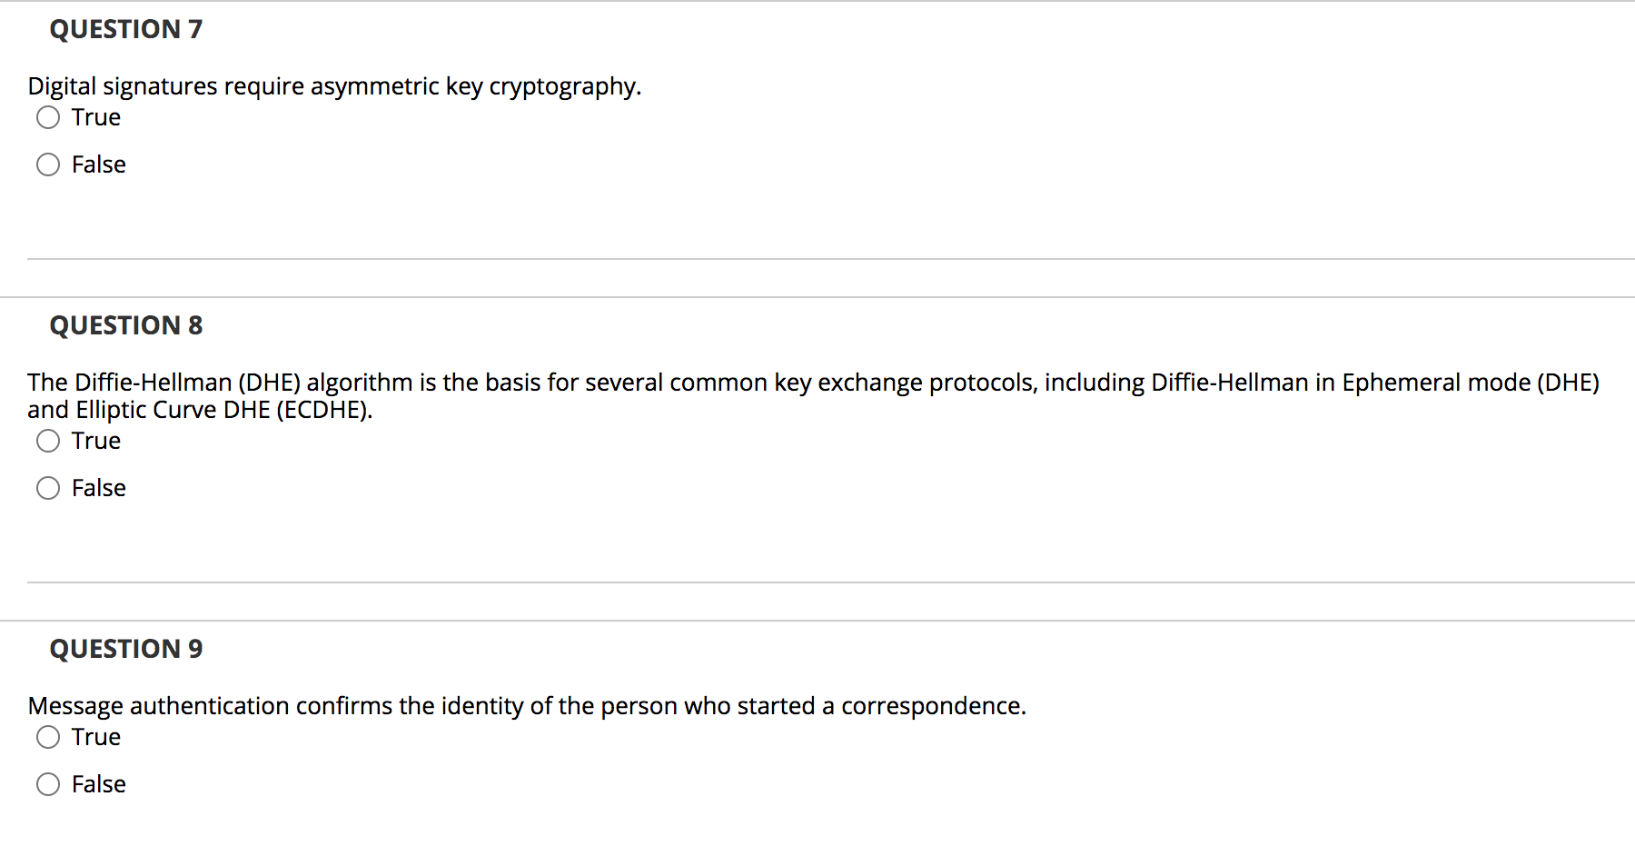Select False for Question 7

[x=48, y=164]
